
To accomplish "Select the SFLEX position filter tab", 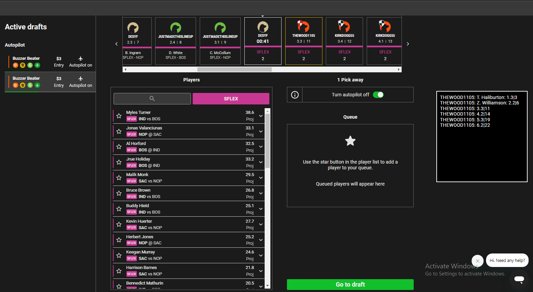I will 231,99.
